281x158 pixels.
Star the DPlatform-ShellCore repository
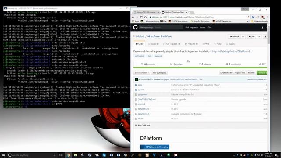[252, 36]
